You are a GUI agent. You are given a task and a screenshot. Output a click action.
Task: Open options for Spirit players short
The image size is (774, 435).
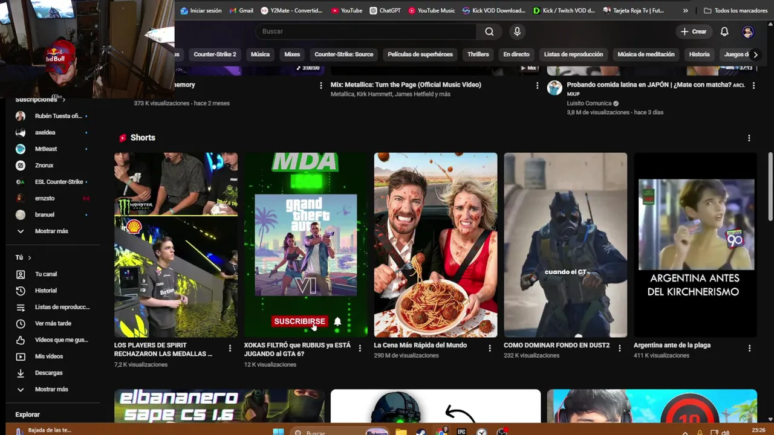pyautogui.click(x=230, y=348)
